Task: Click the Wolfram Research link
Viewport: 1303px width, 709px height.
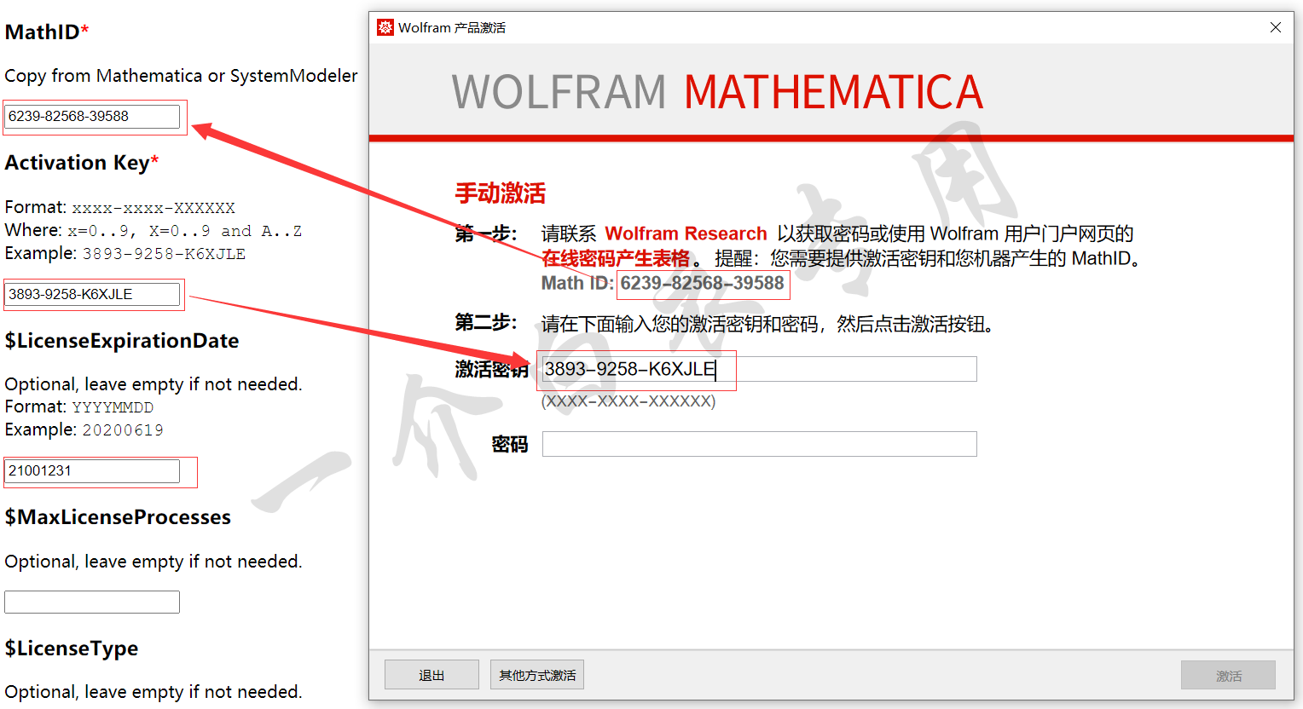Action: click(x=686, y=233)
